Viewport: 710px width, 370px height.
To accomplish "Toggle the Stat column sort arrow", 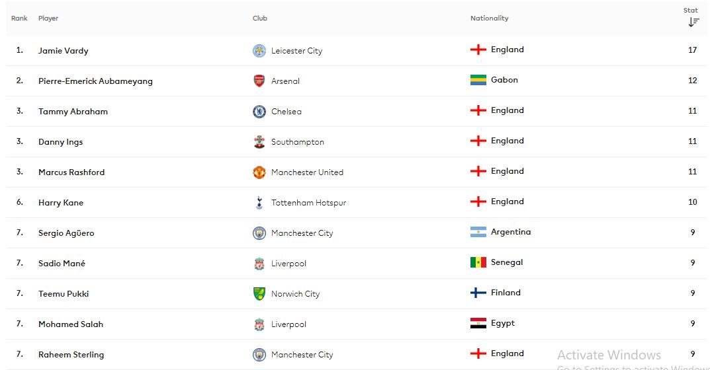I will (693, 22).
